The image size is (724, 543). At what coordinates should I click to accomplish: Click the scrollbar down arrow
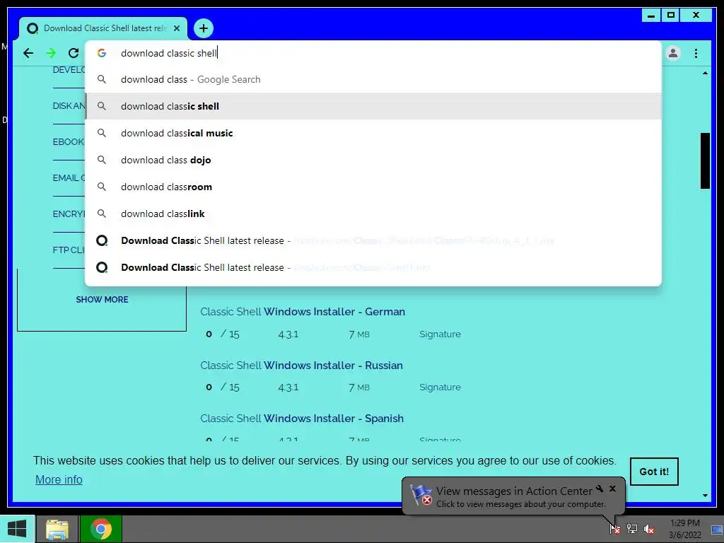click(705, 496)
